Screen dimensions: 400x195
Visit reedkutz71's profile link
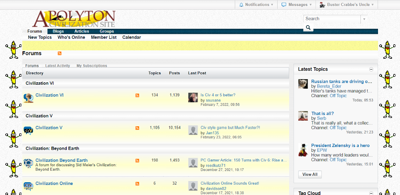coord(216,166)
